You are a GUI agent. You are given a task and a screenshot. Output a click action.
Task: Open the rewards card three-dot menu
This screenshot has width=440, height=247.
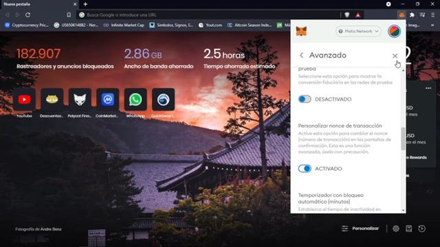click(428, 89)
